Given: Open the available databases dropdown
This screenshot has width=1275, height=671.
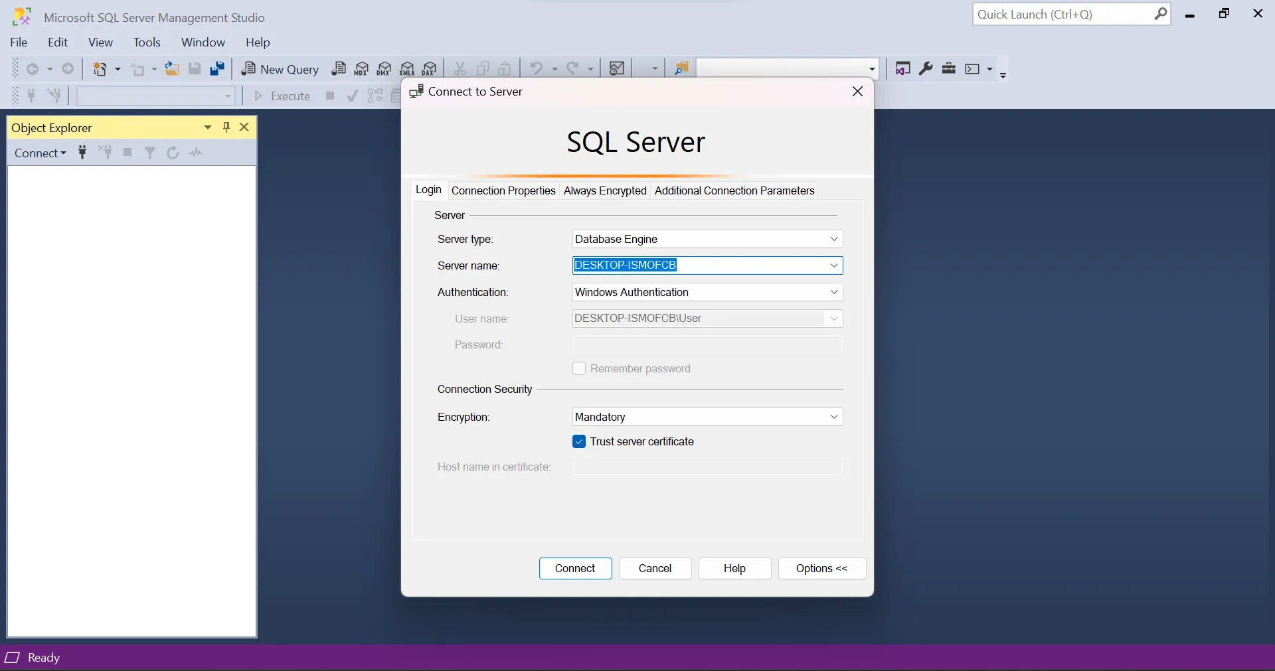Looking at the screenshot, I should tap(155, 96).
